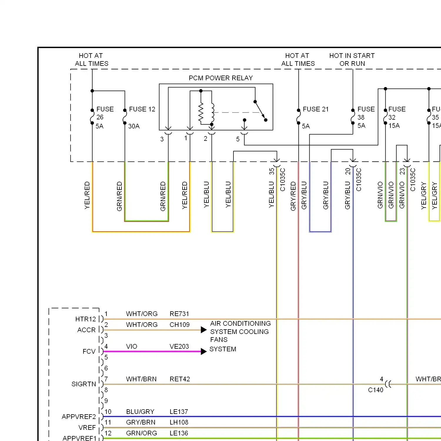Select the VIO wire color label
The image size is (441, 441).
pos(132,346)
